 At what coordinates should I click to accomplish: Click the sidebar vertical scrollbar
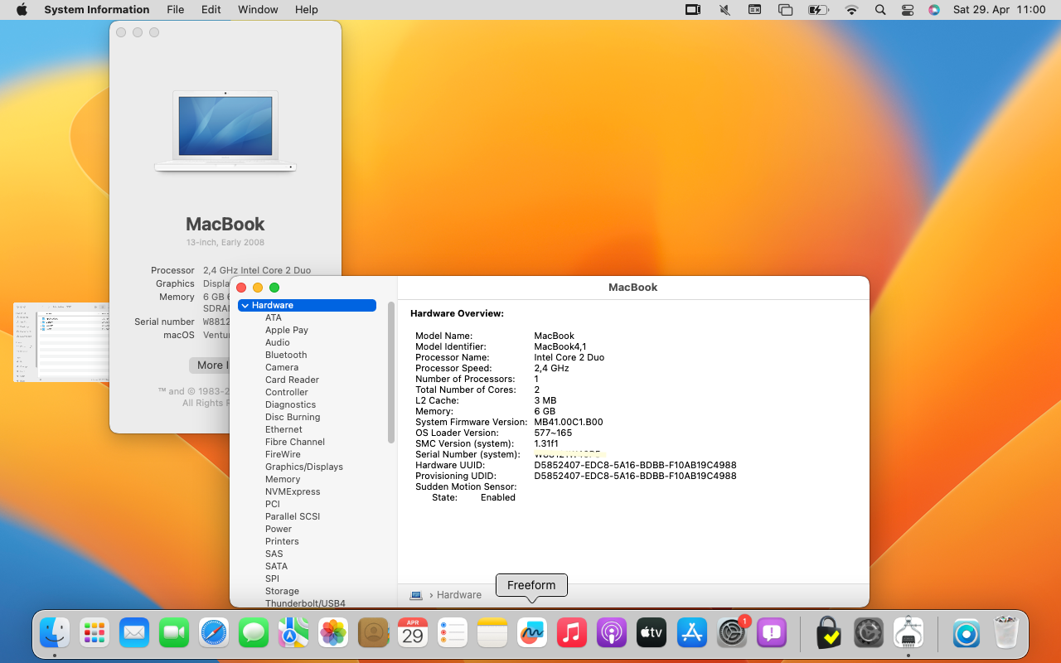[x=391, y=372]
